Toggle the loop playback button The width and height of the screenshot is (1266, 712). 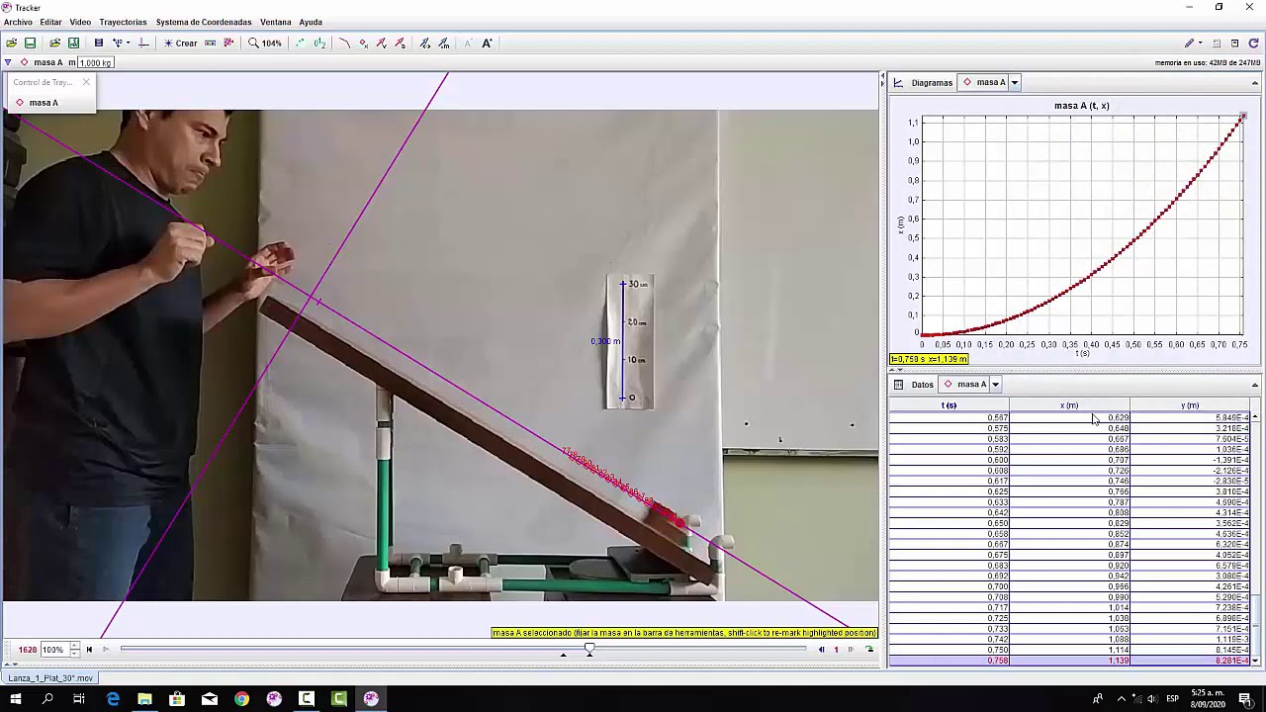(x=869, y=650)
